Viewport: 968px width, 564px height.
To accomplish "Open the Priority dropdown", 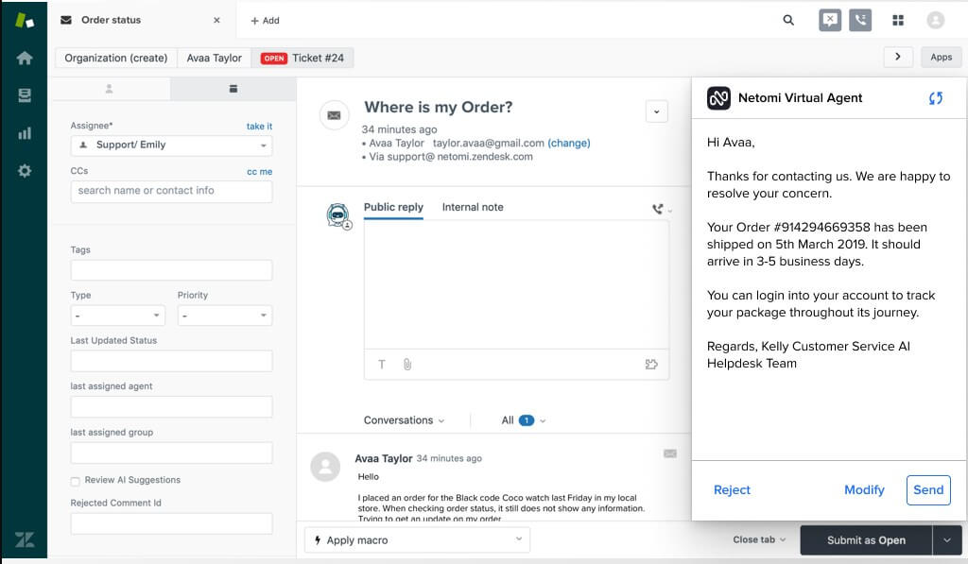I will point(224,315).
